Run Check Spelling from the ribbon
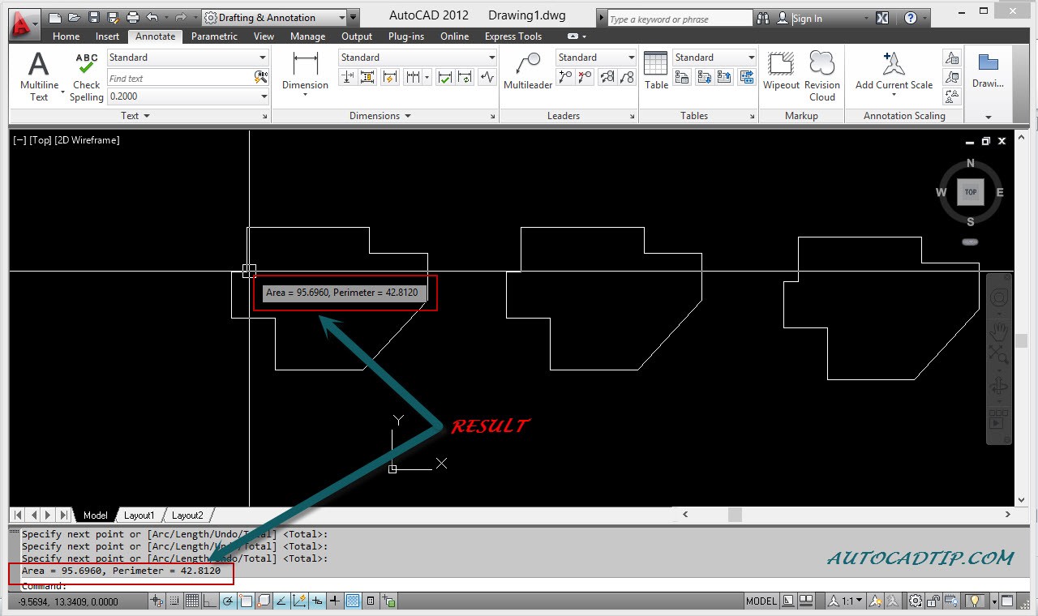 (86, 77)
